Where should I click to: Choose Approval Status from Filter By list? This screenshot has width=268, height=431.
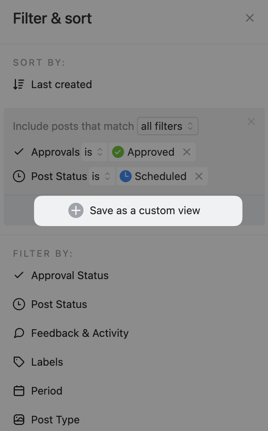point(70,275)
